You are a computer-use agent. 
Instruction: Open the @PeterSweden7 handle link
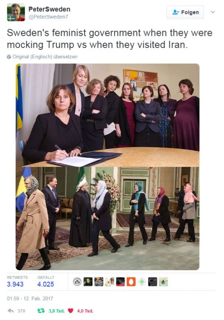48,17
